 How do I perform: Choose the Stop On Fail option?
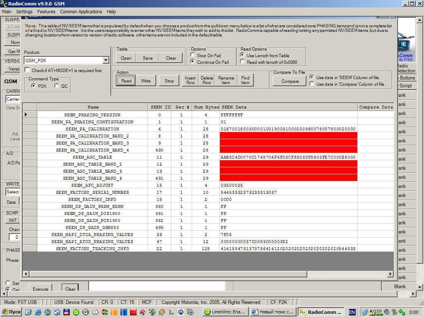point(192,55)
